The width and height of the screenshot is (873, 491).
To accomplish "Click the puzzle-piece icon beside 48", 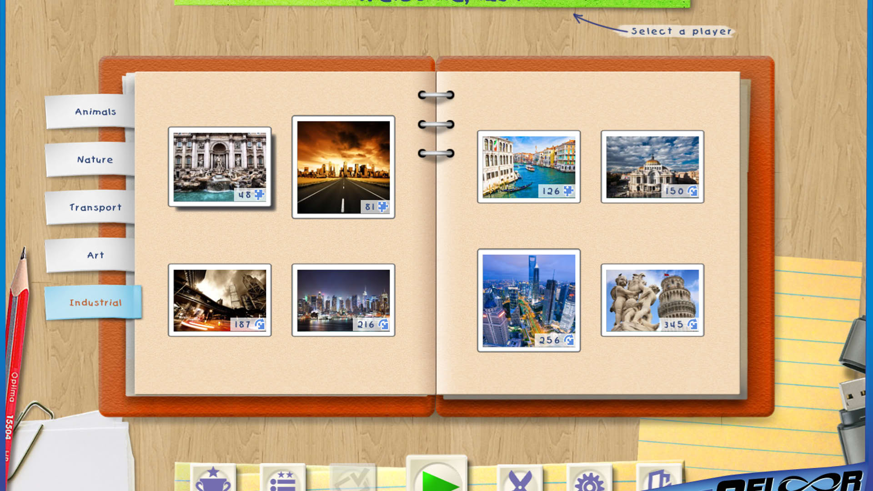I will point(259,195).
